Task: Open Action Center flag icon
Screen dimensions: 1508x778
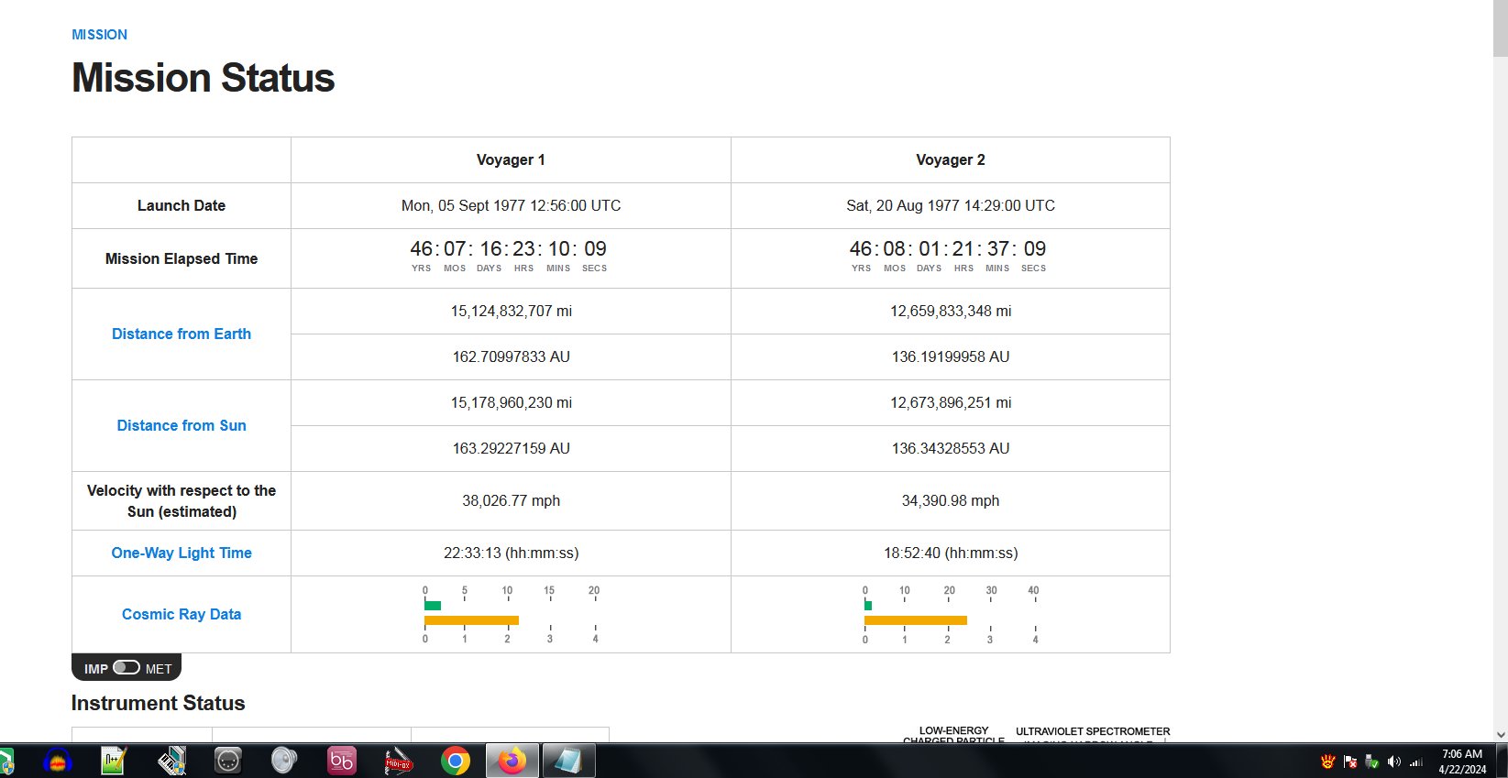Action: click(1350, 762)
